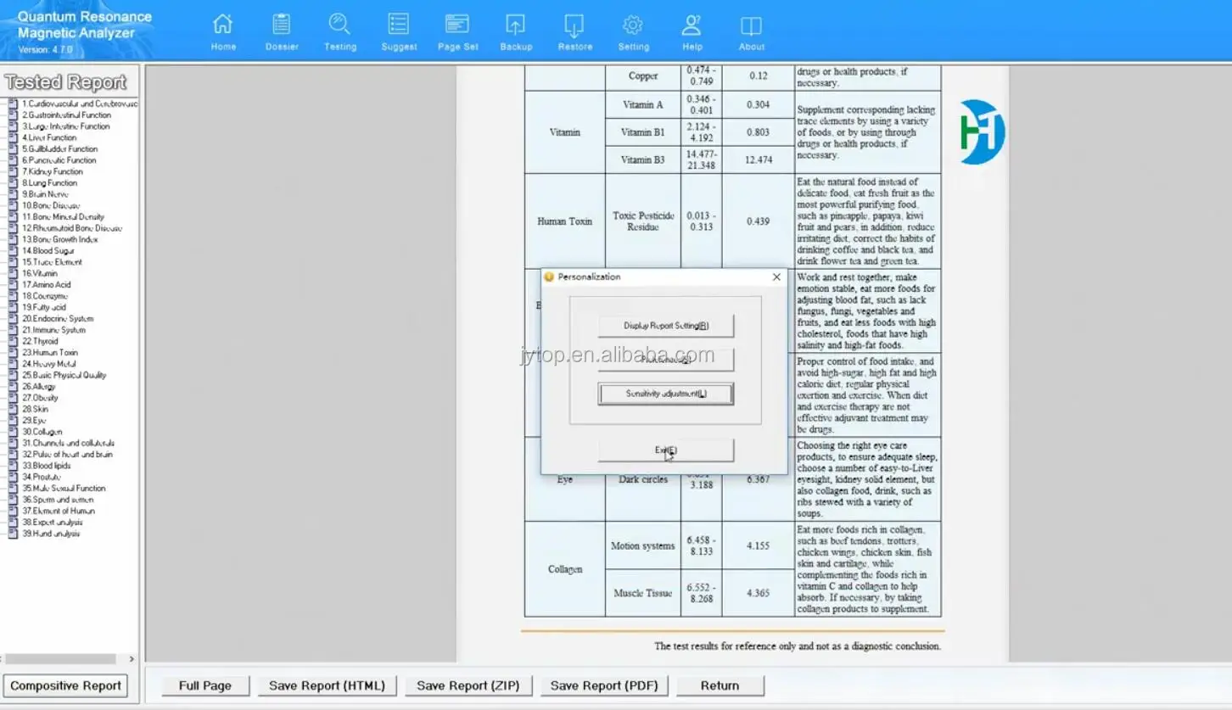This screenshot has width=1232, height=710.
Task: Open 25.Basic Physical Quality report
Action: pos(64,375)
